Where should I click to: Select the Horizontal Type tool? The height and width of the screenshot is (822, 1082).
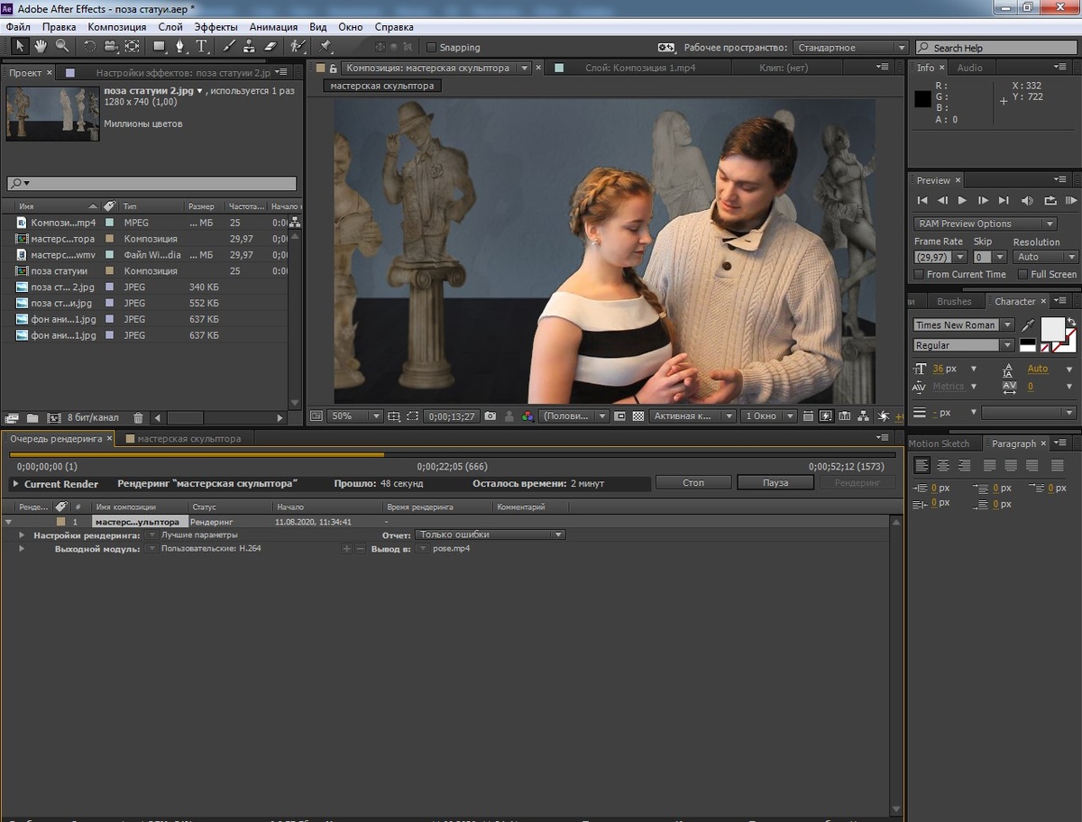(x=202, y=46)
